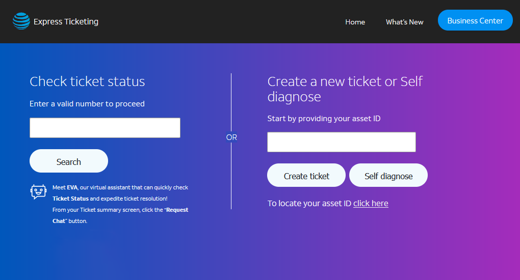Viewport: 520px width, 280px height.
Task: Focus the ticket number input field
Action: point(105,128)
